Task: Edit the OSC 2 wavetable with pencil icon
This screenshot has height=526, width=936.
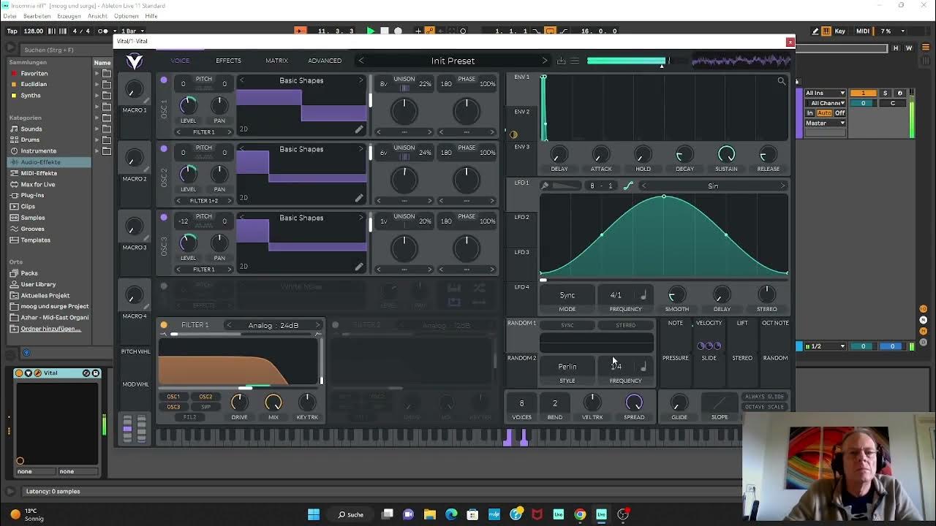Action: (x=359, y=198)
